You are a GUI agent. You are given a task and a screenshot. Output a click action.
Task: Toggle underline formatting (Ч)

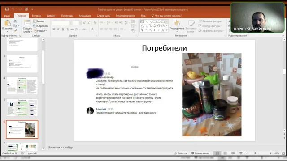pos(63,29)
